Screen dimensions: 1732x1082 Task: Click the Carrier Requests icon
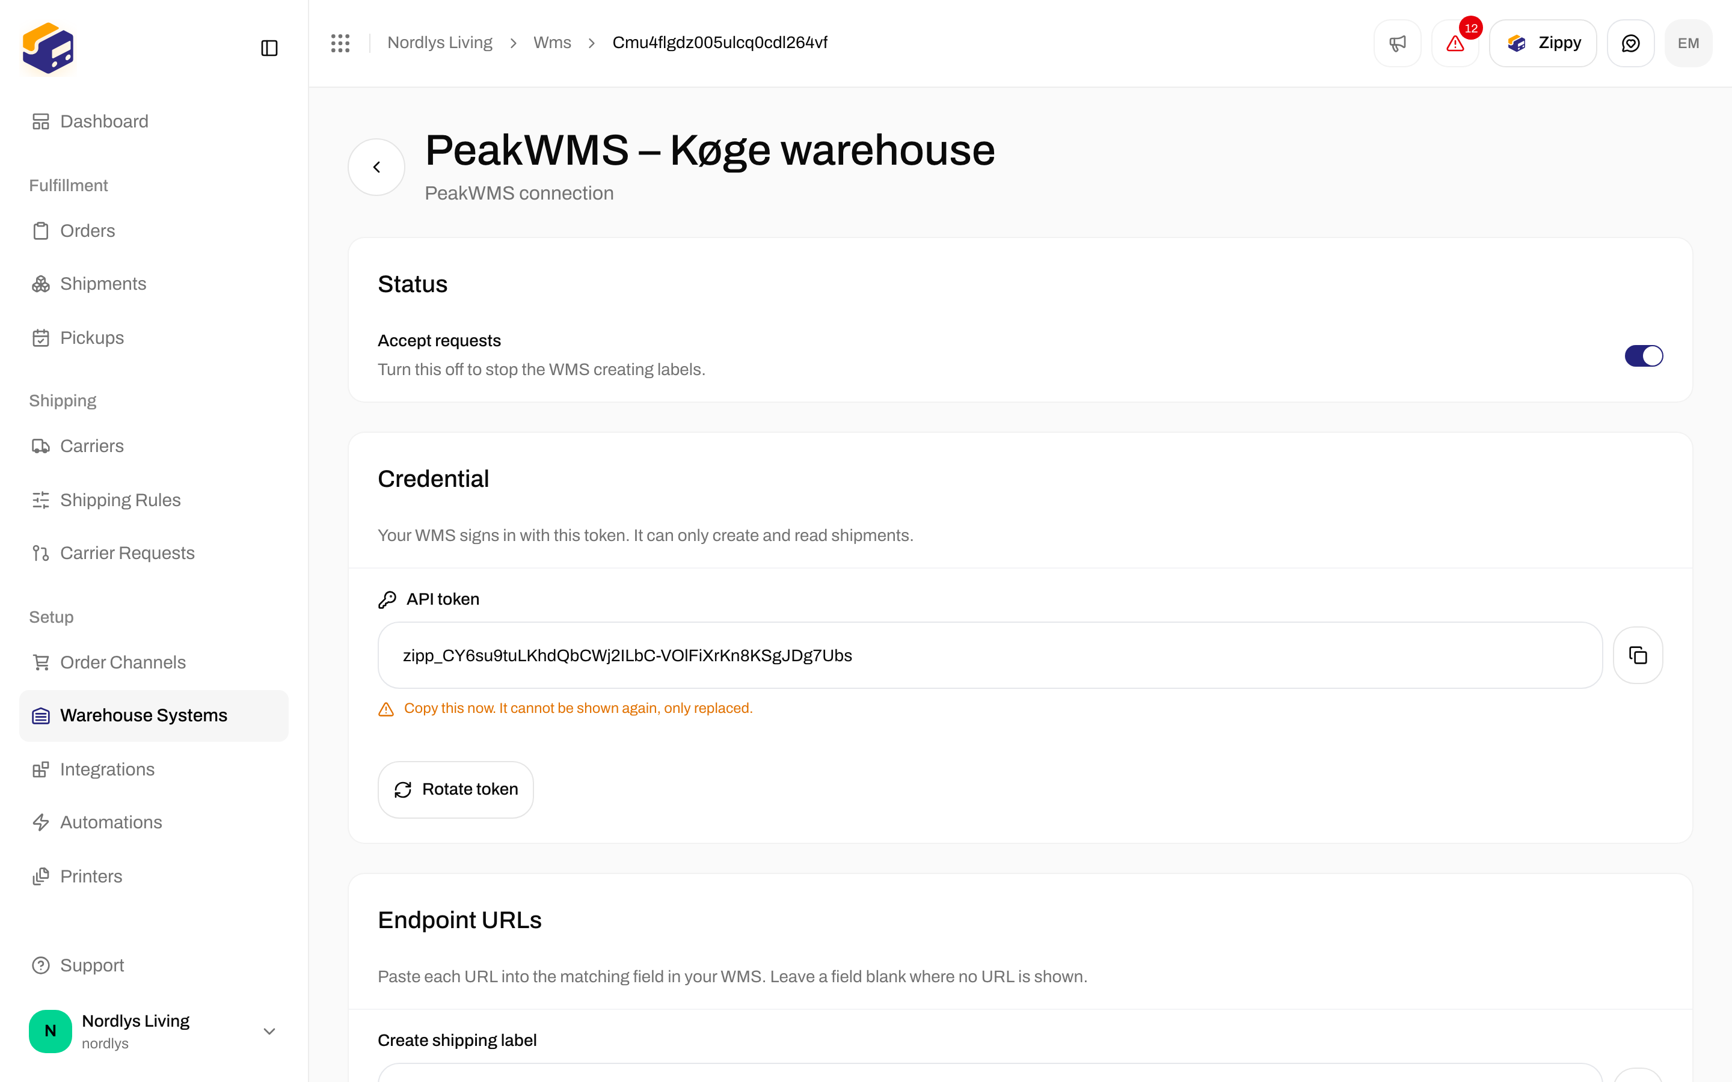(41, 553)
